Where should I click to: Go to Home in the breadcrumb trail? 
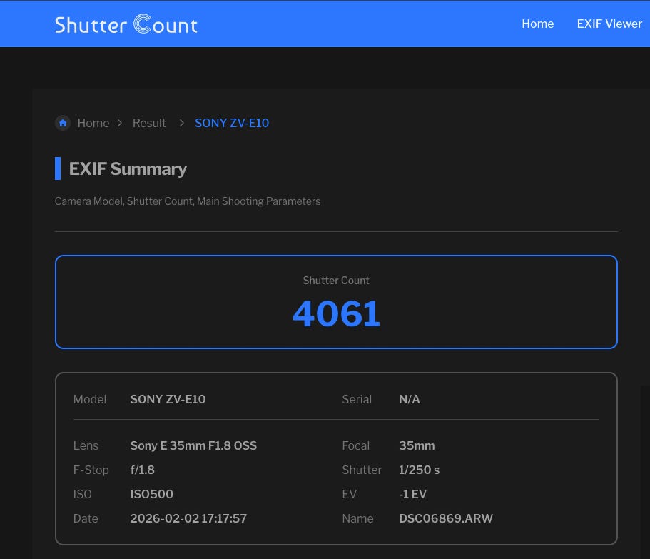(93, 123)
